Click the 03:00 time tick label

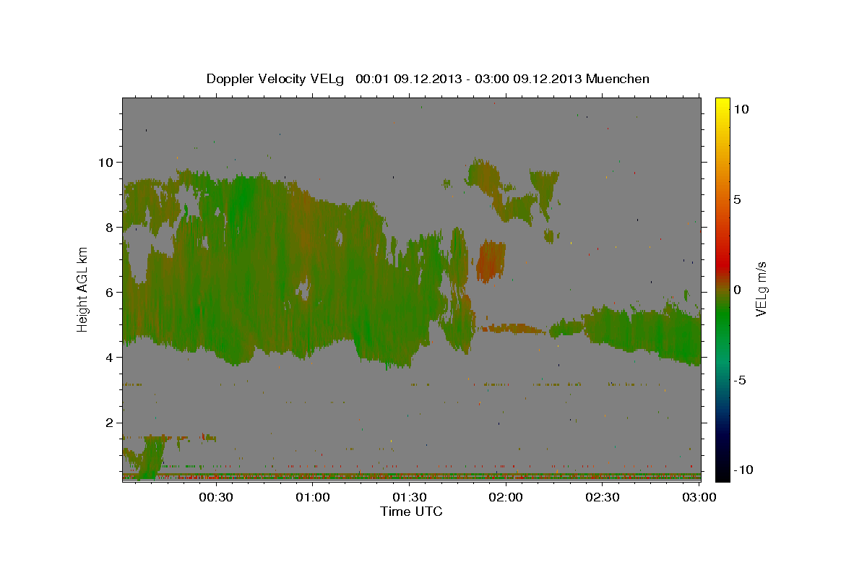[x=699, y=497]
